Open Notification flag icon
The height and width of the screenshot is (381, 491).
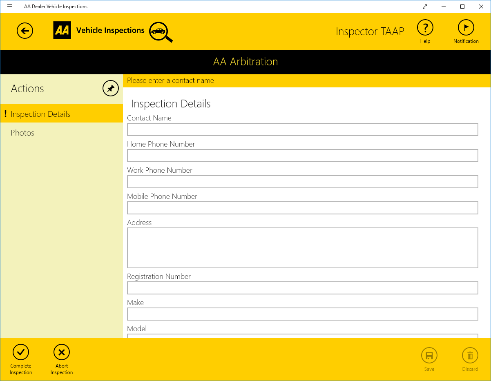tap(466, 28)
